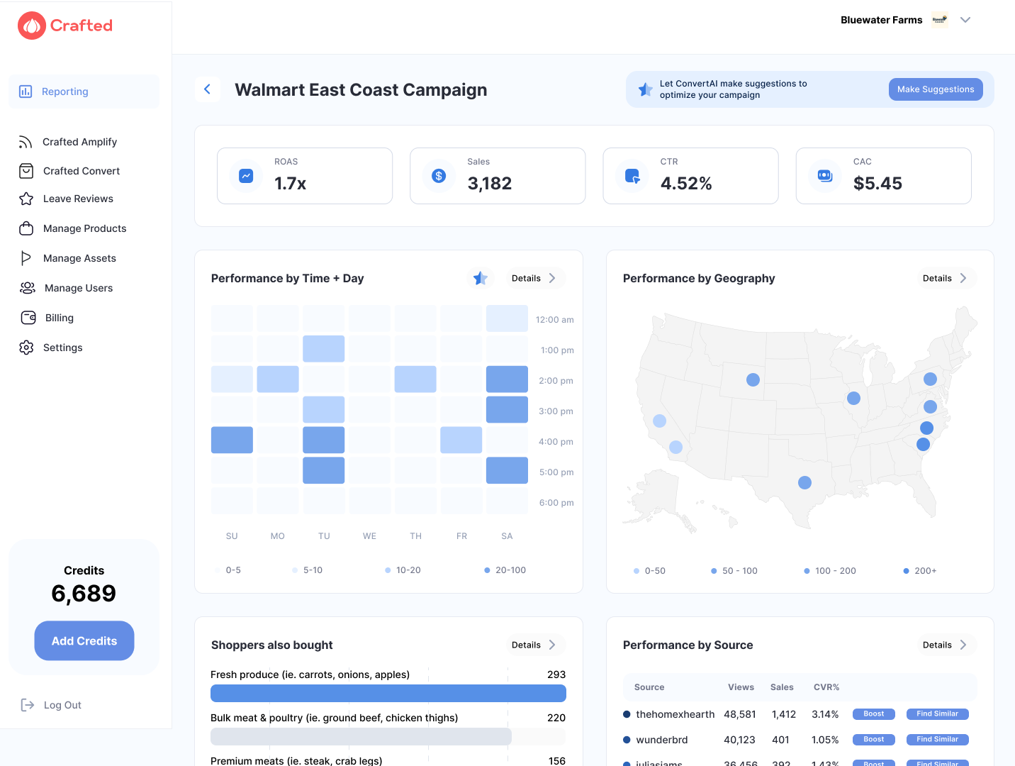Open Crafted Amplify page
The width and height of the screenshot is (1015, 766).
79,142
